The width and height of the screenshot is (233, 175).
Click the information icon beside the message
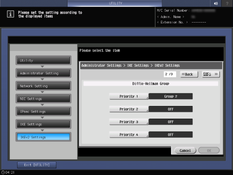pyautogui.click(x=10, y=14)
